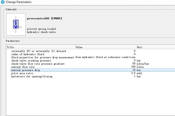Click the Value column header
Viewport: 175px width, 116px height.
tap(79, 47)
